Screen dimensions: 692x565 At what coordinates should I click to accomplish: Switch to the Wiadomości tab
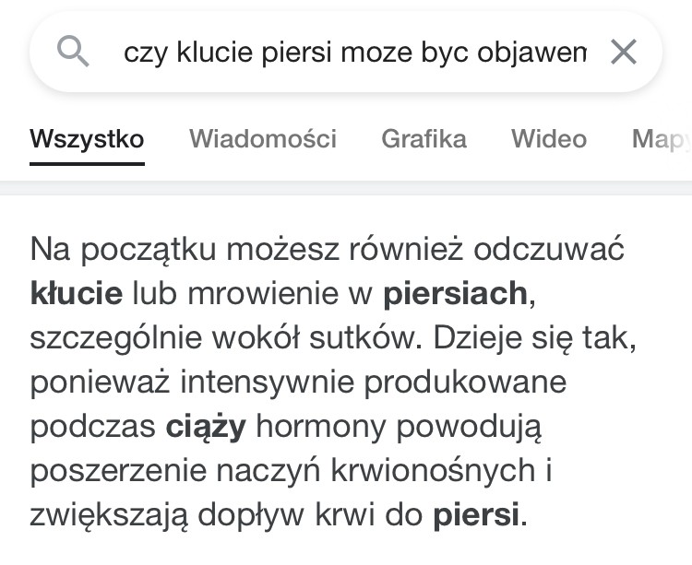pyautogui.click(x=263, y=139)
